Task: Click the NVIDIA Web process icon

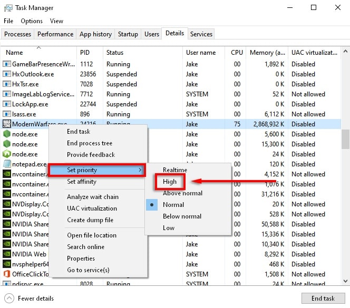Action: (7, 254)
